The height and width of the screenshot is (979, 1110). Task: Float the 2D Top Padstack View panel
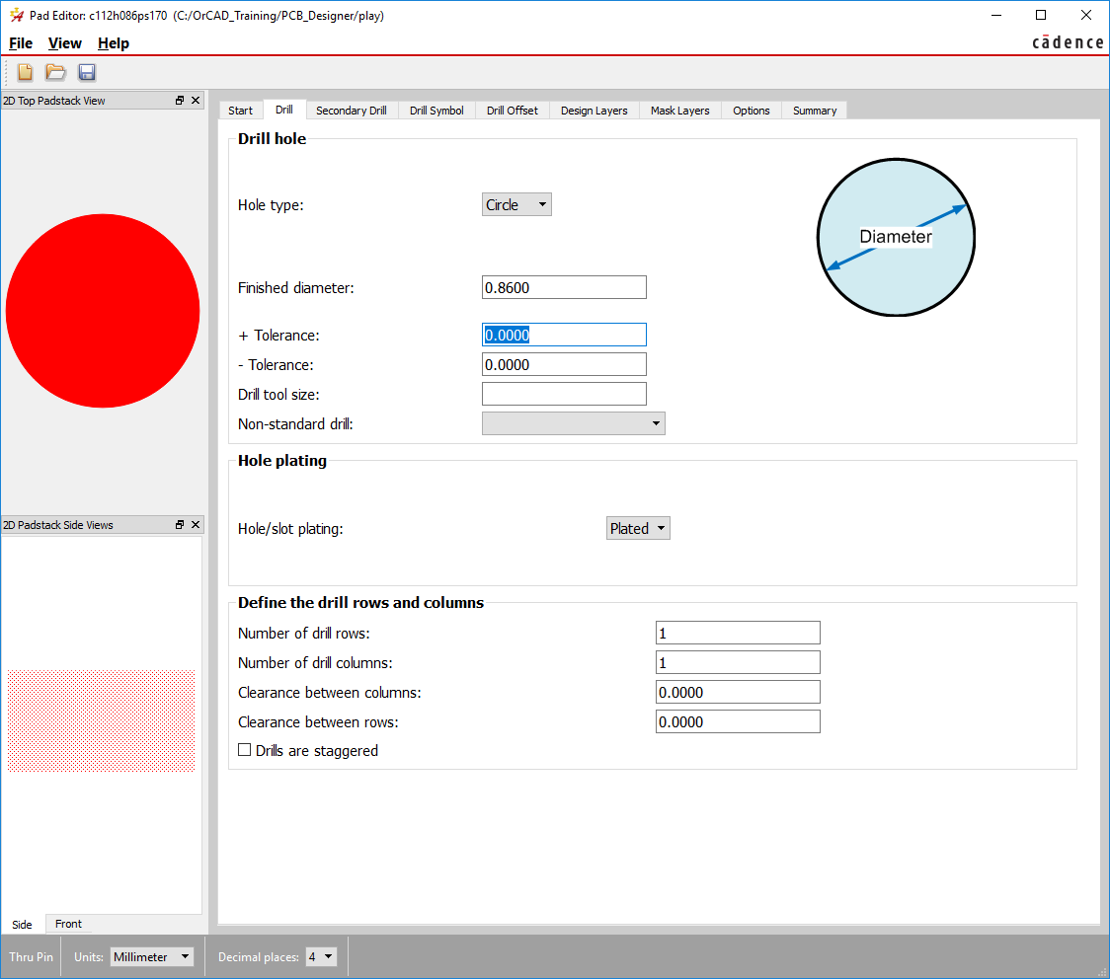click(180, 101)
